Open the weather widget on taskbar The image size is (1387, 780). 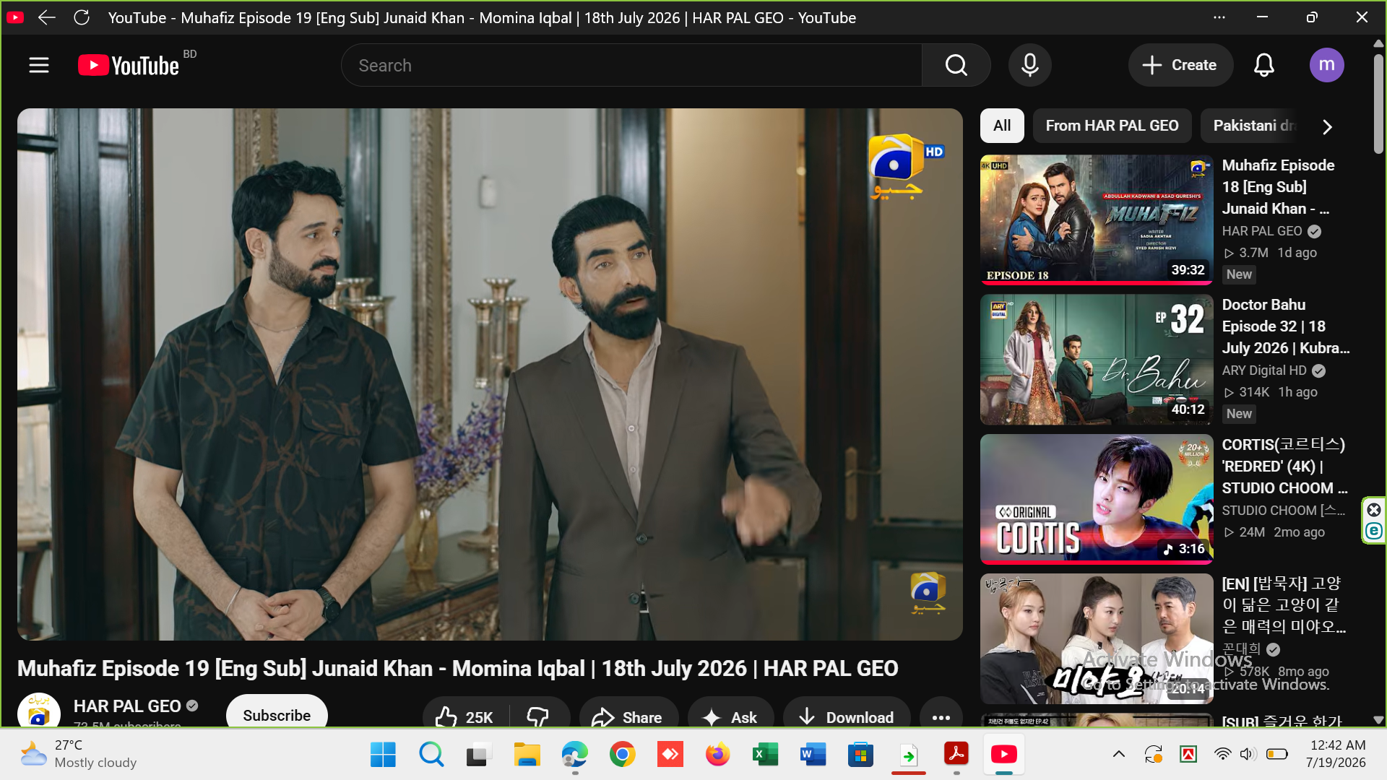click(x=78, y=754)
